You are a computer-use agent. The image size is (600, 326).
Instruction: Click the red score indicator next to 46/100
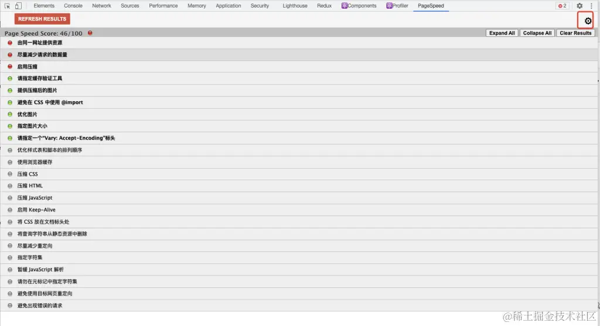90,33
